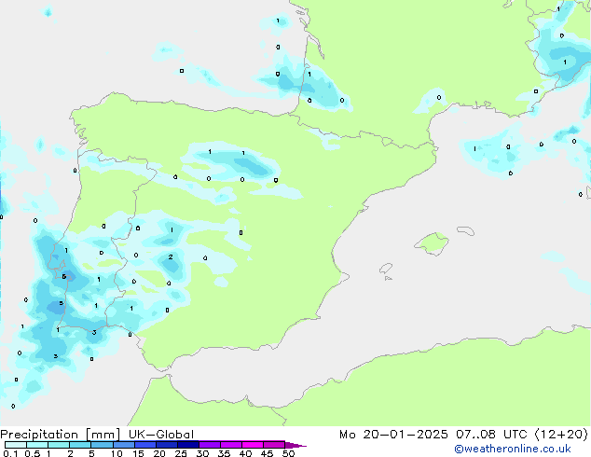Click the "Precipitation [mm]" title text
Screen dimensions: 591x457
point(61,435)
